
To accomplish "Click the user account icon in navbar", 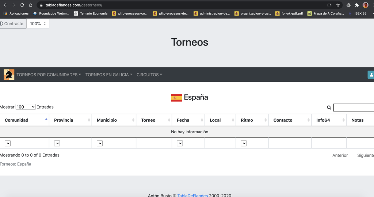I will point(371,75).
